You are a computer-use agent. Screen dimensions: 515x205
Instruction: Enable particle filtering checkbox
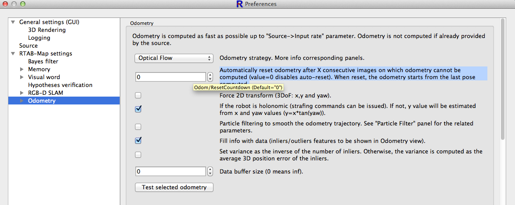pyautogui.click(x=138, y=127)
